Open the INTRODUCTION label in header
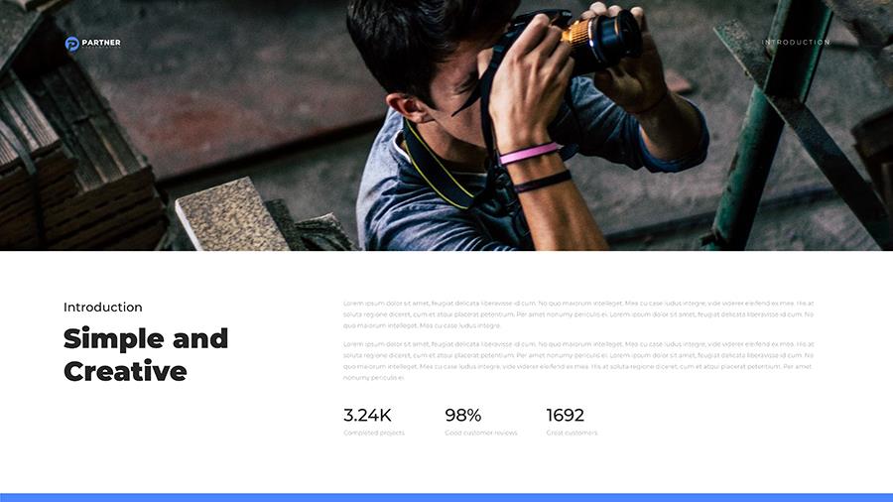This screenshot has height=502, width=893. click(x=796, y=42)
